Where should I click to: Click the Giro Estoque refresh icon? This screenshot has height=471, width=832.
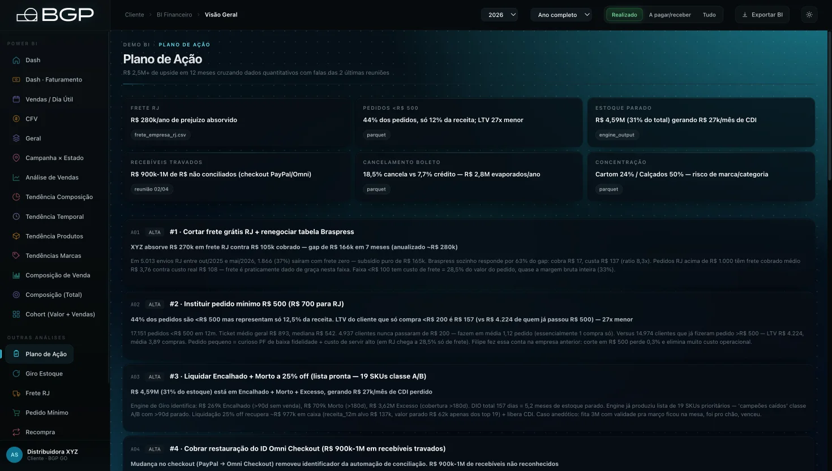coord(16,374)
